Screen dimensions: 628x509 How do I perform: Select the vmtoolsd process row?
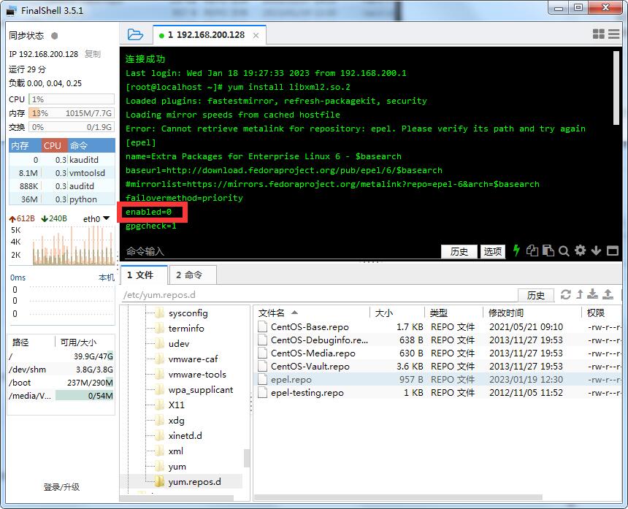(x=62, y=172)
